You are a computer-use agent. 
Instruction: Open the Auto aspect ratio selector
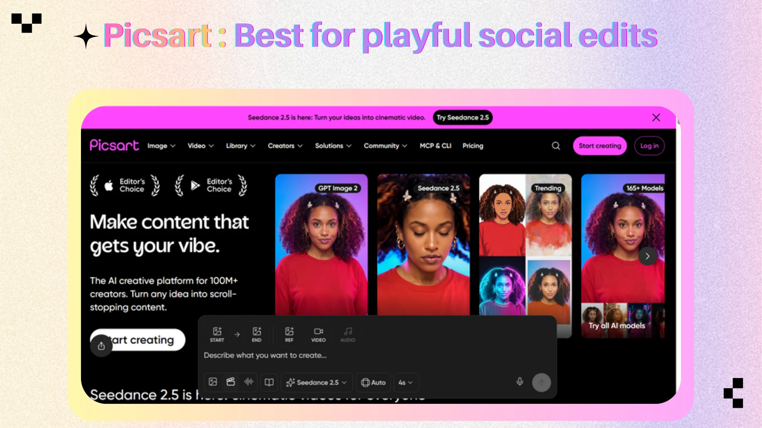point(373,382)
